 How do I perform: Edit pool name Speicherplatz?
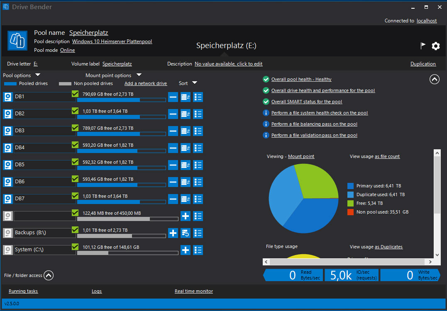coord(89,33)
